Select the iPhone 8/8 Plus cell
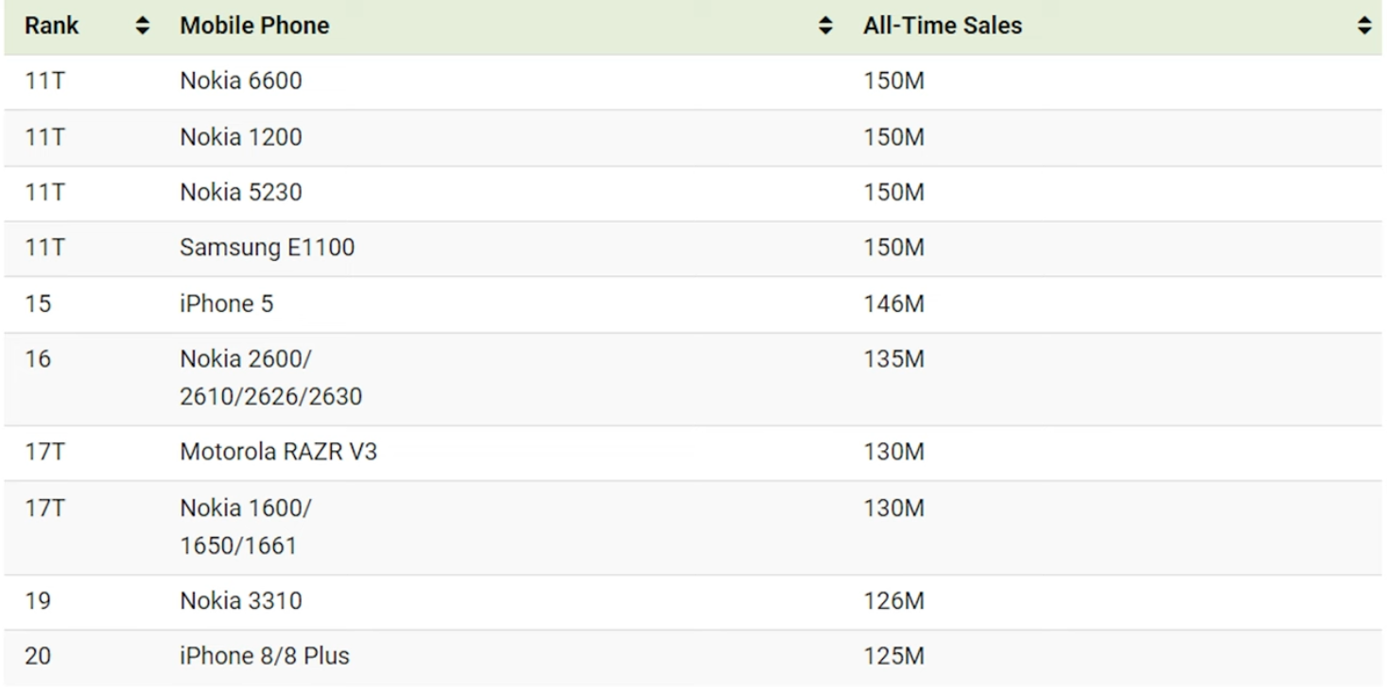This screenshot has height=692, width=1387. [265, 656]
